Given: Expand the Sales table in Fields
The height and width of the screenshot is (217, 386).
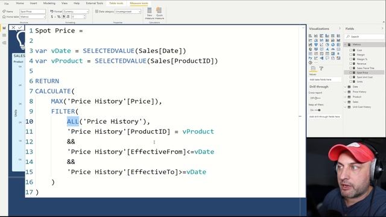Looking at the screenshot, I should pyautogui.click(x=346, y=102).
